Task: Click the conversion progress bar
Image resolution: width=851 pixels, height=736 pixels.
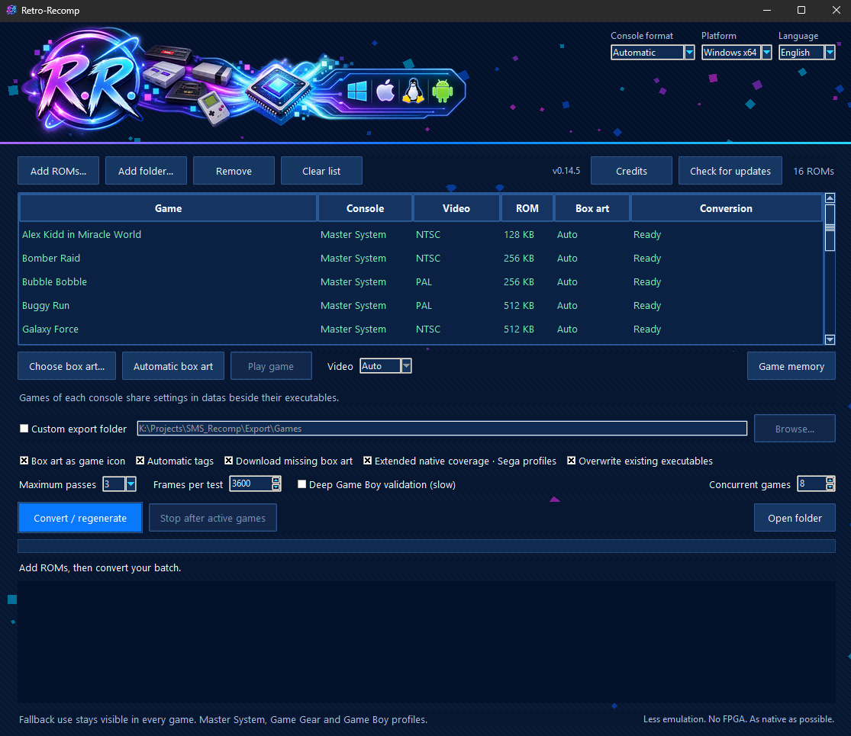Action: [427, 546]
